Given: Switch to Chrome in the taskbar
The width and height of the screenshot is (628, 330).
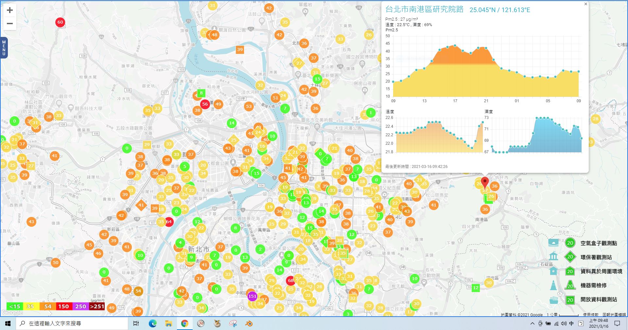Looking at the screenshot, I should tap(184, 323).
